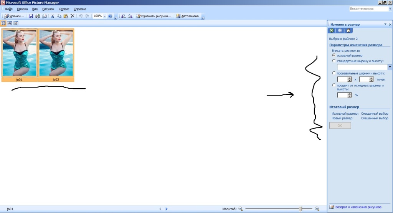Click the 'Масштаб' zoom slider handle

pyautogui.click(x=301, y=209)
